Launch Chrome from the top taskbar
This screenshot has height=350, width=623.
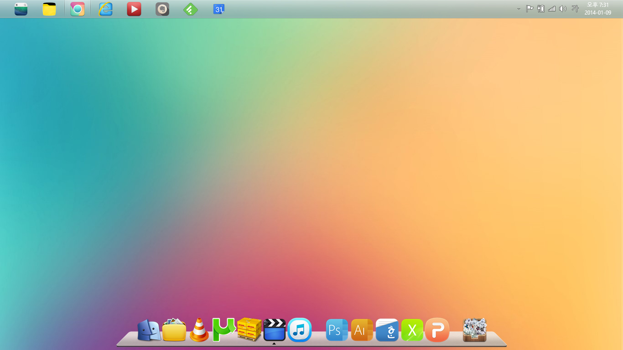click(78, 9)
